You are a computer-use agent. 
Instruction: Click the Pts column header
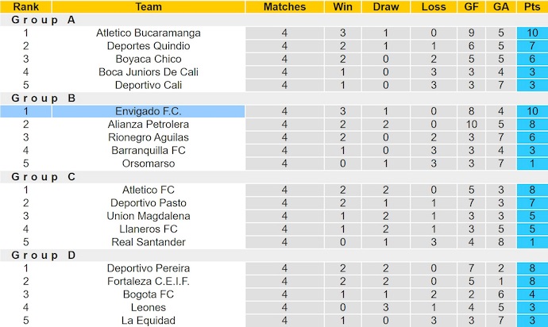[x=532, y=6]
